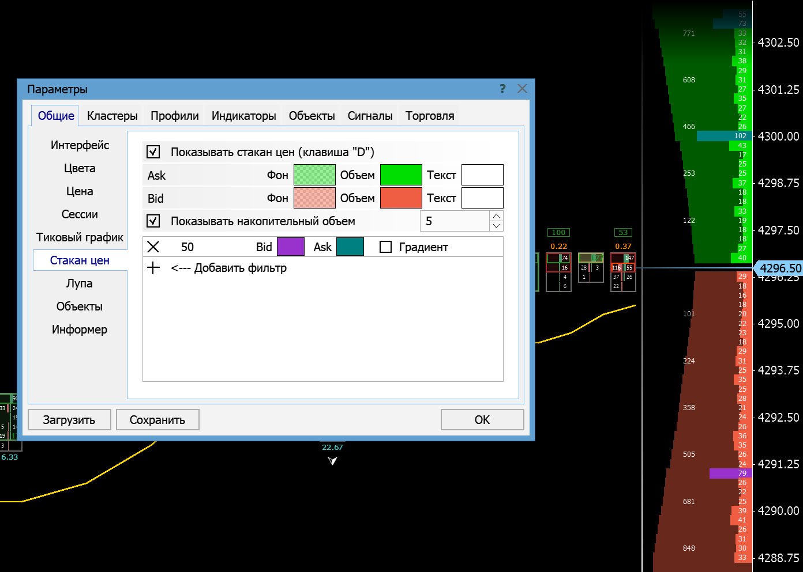The height and width of the screenshot is (572, 803).
Task: Open the Индикаторы tab
Action: [243, 116]
